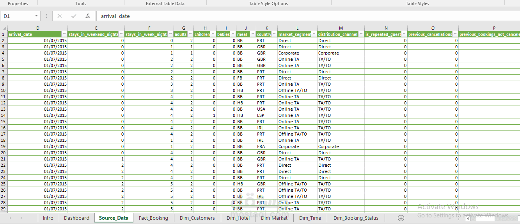Screen dimensions: 520x224
Task: Click Corporate distribution channel cell in row 19
Action: tap(341, 146)
